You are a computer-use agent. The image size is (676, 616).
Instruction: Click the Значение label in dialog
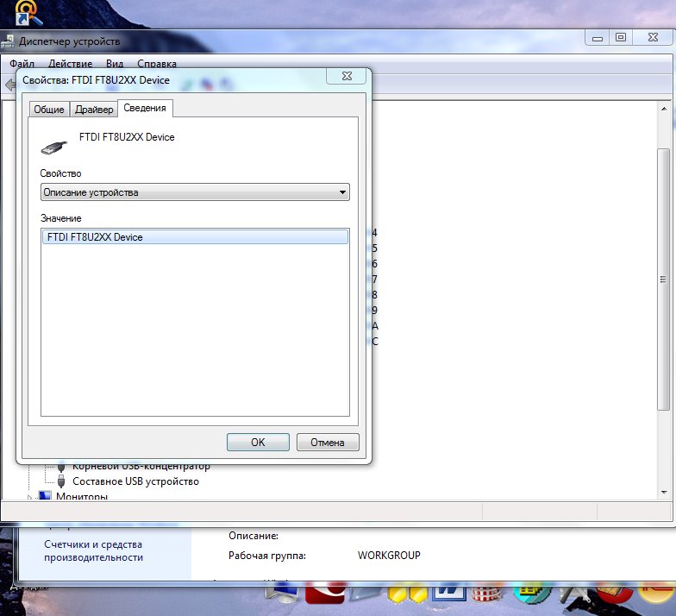[x=60, y=218]
